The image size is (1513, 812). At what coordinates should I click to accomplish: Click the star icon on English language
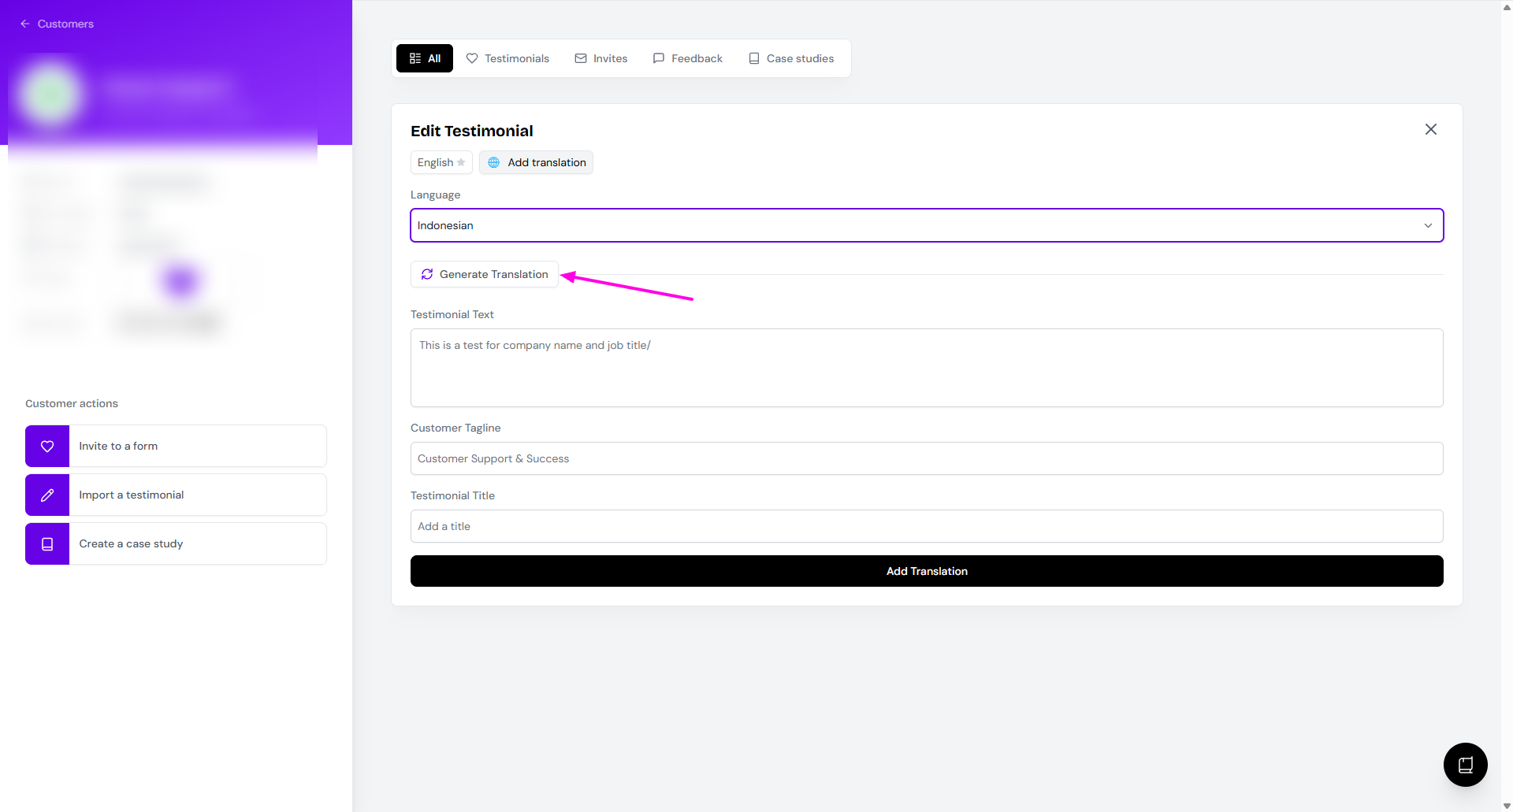click(x=462, y=162)
